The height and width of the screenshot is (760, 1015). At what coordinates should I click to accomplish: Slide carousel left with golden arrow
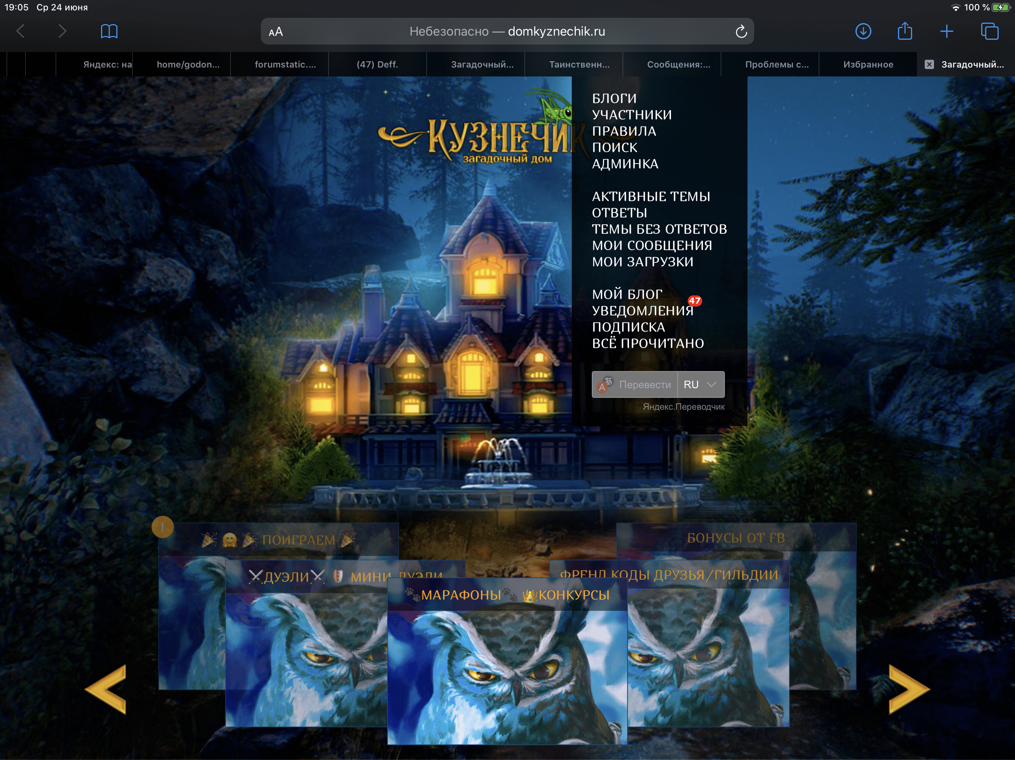[106, 689]
